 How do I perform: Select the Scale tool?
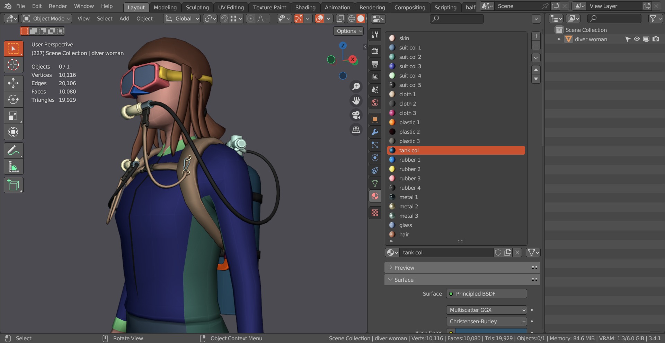[x=14, y=116]
